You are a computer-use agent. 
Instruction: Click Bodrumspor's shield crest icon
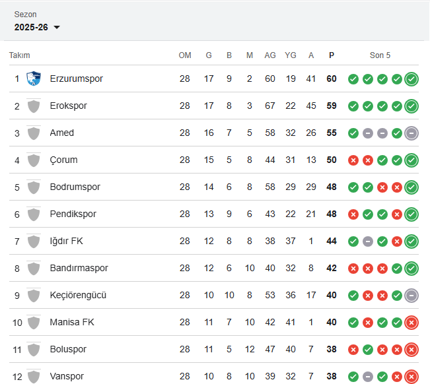(x=34, y=187)
